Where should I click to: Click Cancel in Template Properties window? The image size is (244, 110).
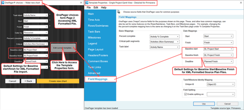pyautogui.click(x=228, y=104)
